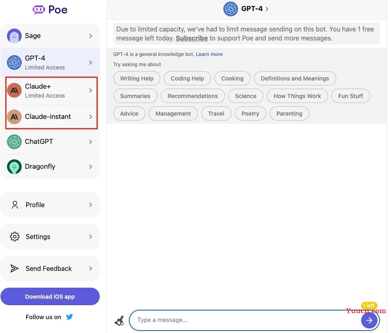The width and height of the screenshot is (391, 333).
Task: Open the Settings chevron arrow
Action: pyautogui.click(x=90, y=237)
